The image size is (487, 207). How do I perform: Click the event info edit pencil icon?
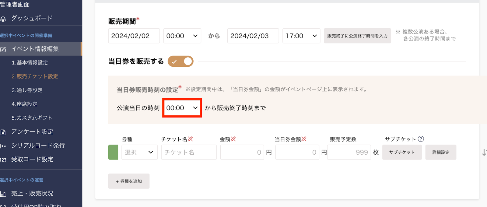point(3,49)
